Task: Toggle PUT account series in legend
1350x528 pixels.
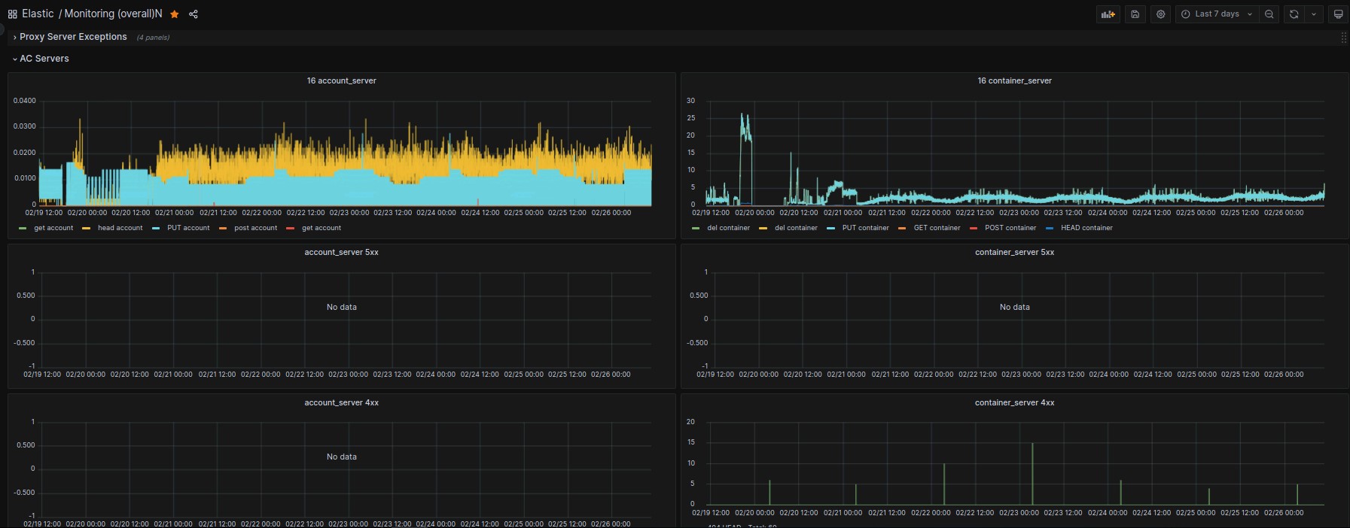Action: click(188, 228)
